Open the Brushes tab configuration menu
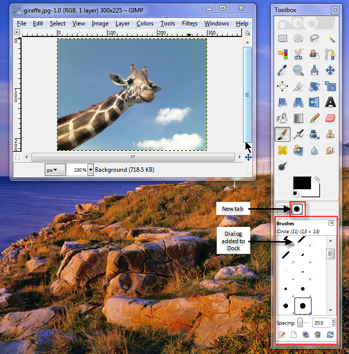Image resolution: width=349 pixels, height=354 pixels. coord(330,223)
